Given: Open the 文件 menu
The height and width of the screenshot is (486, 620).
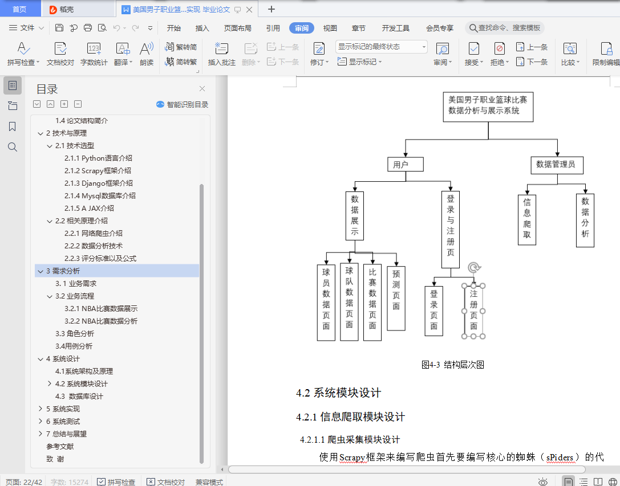Looking at the screenshot, I should [26, 28].
